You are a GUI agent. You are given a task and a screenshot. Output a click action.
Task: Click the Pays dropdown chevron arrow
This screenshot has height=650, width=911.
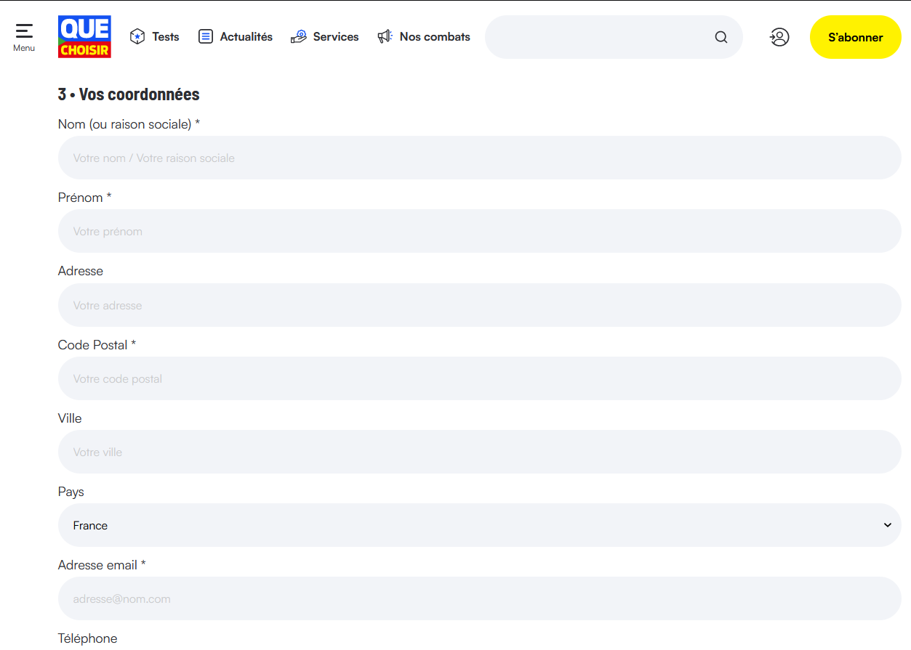(x=887, y=525)
